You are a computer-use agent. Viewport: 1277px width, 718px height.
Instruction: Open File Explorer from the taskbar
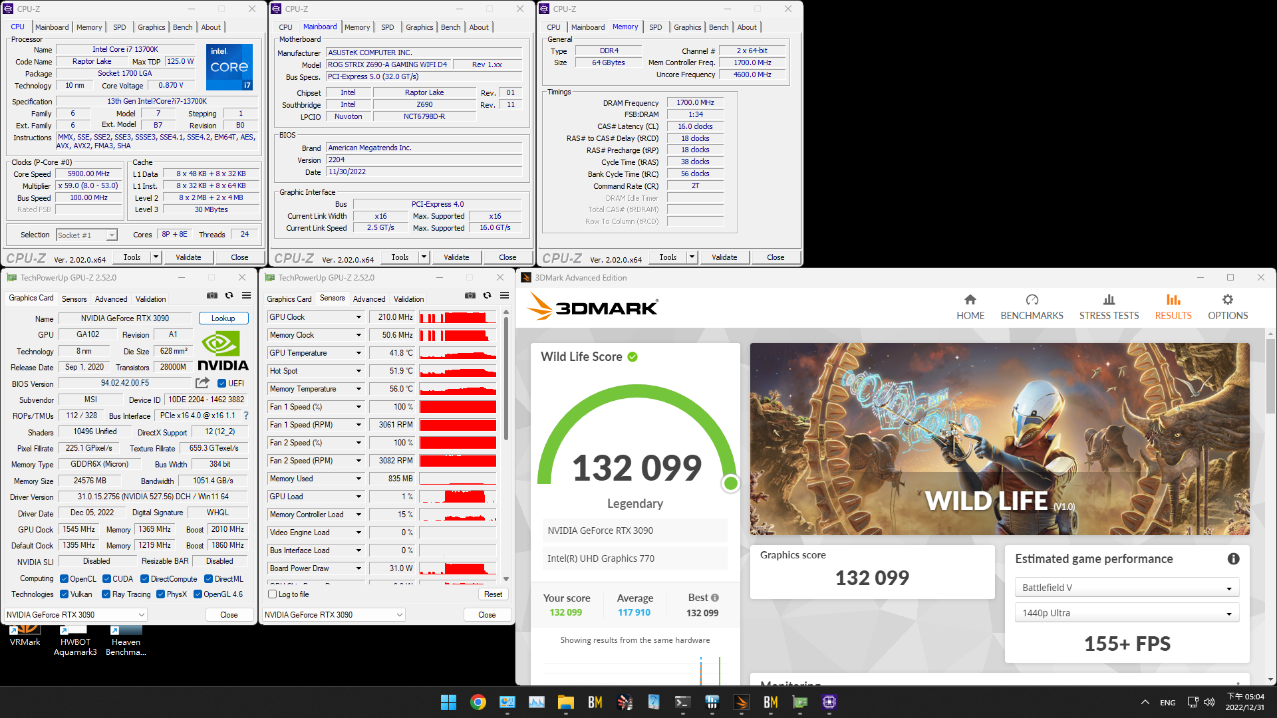pyautogui.click(x=566, y=702)
